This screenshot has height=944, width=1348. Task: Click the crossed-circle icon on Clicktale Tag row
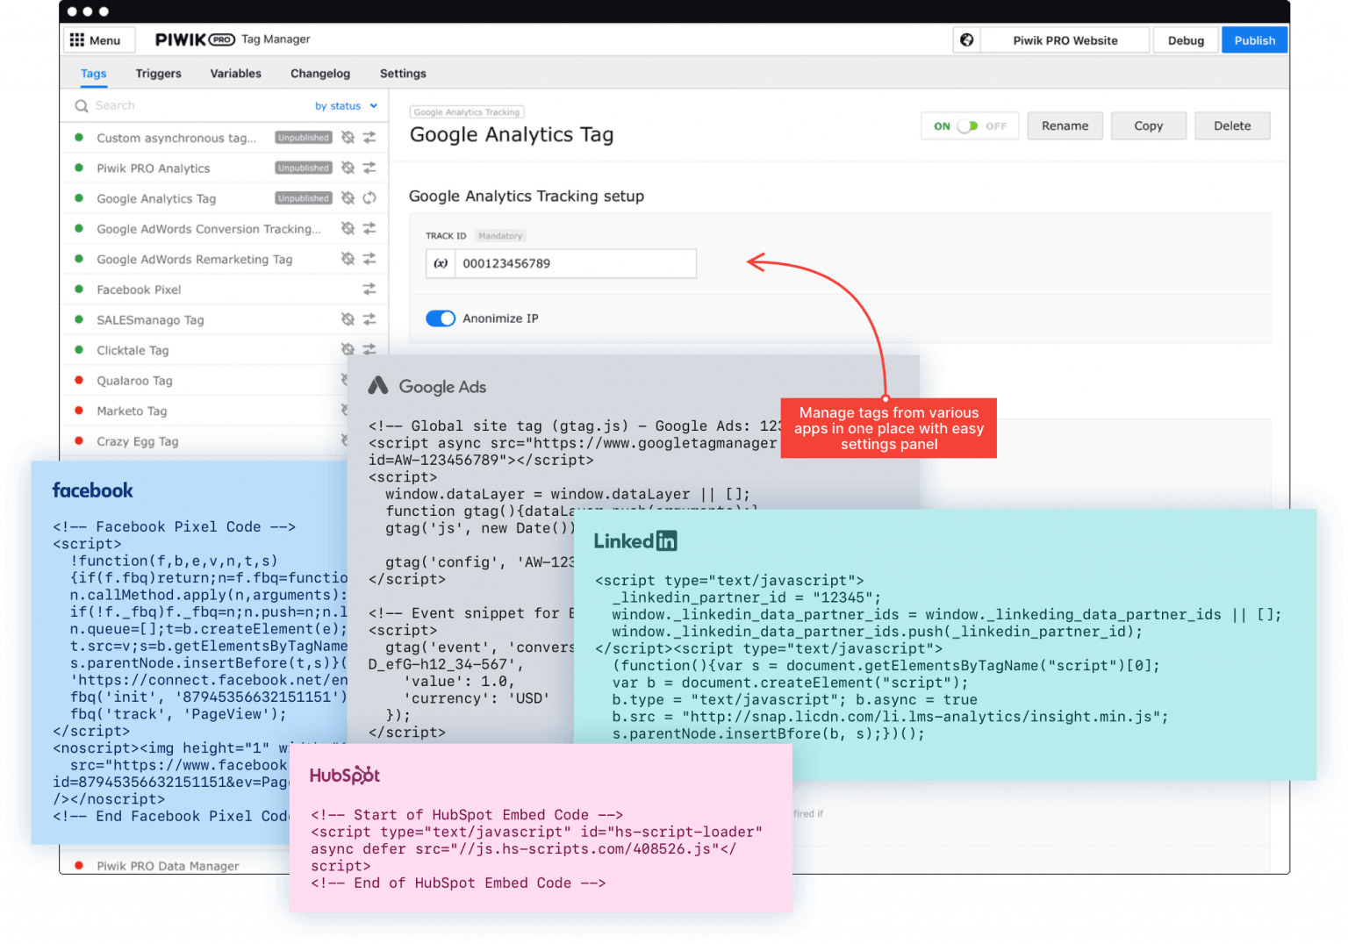click(348, 349)
